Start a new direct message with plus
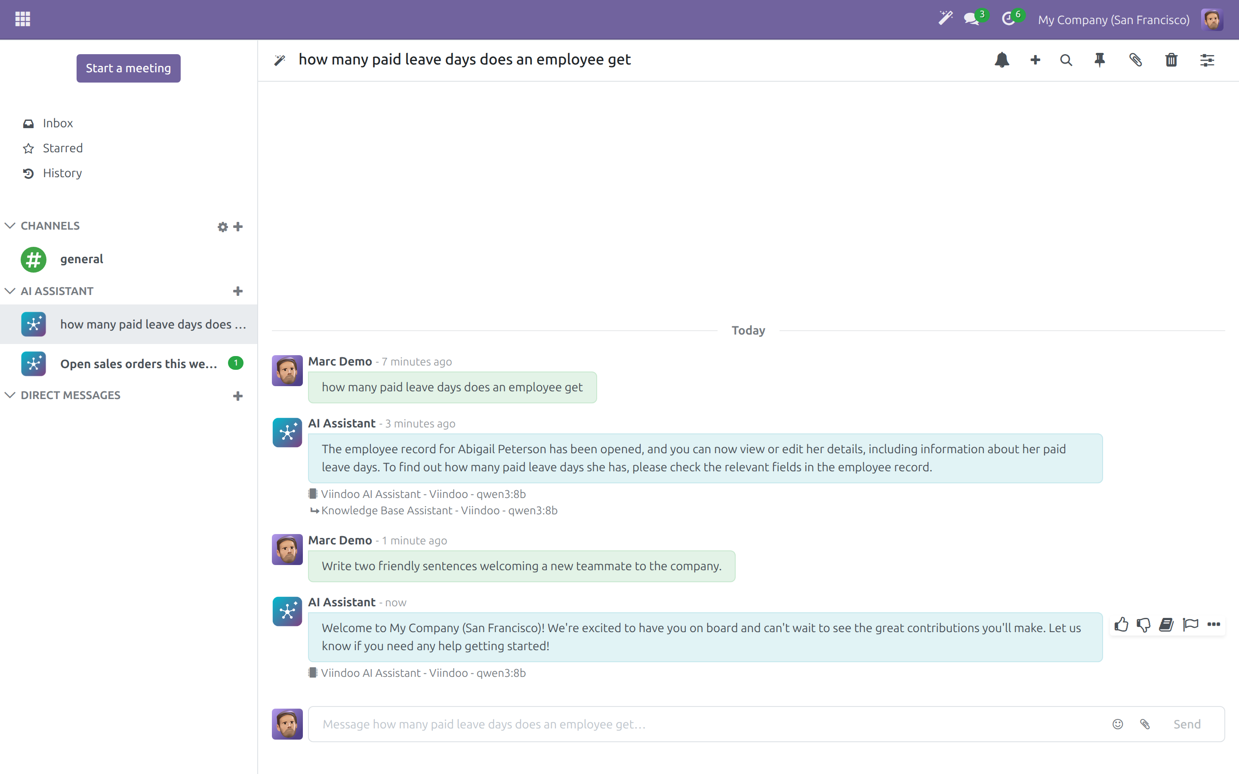1239x774 pixels. click(x=237, y=396)
